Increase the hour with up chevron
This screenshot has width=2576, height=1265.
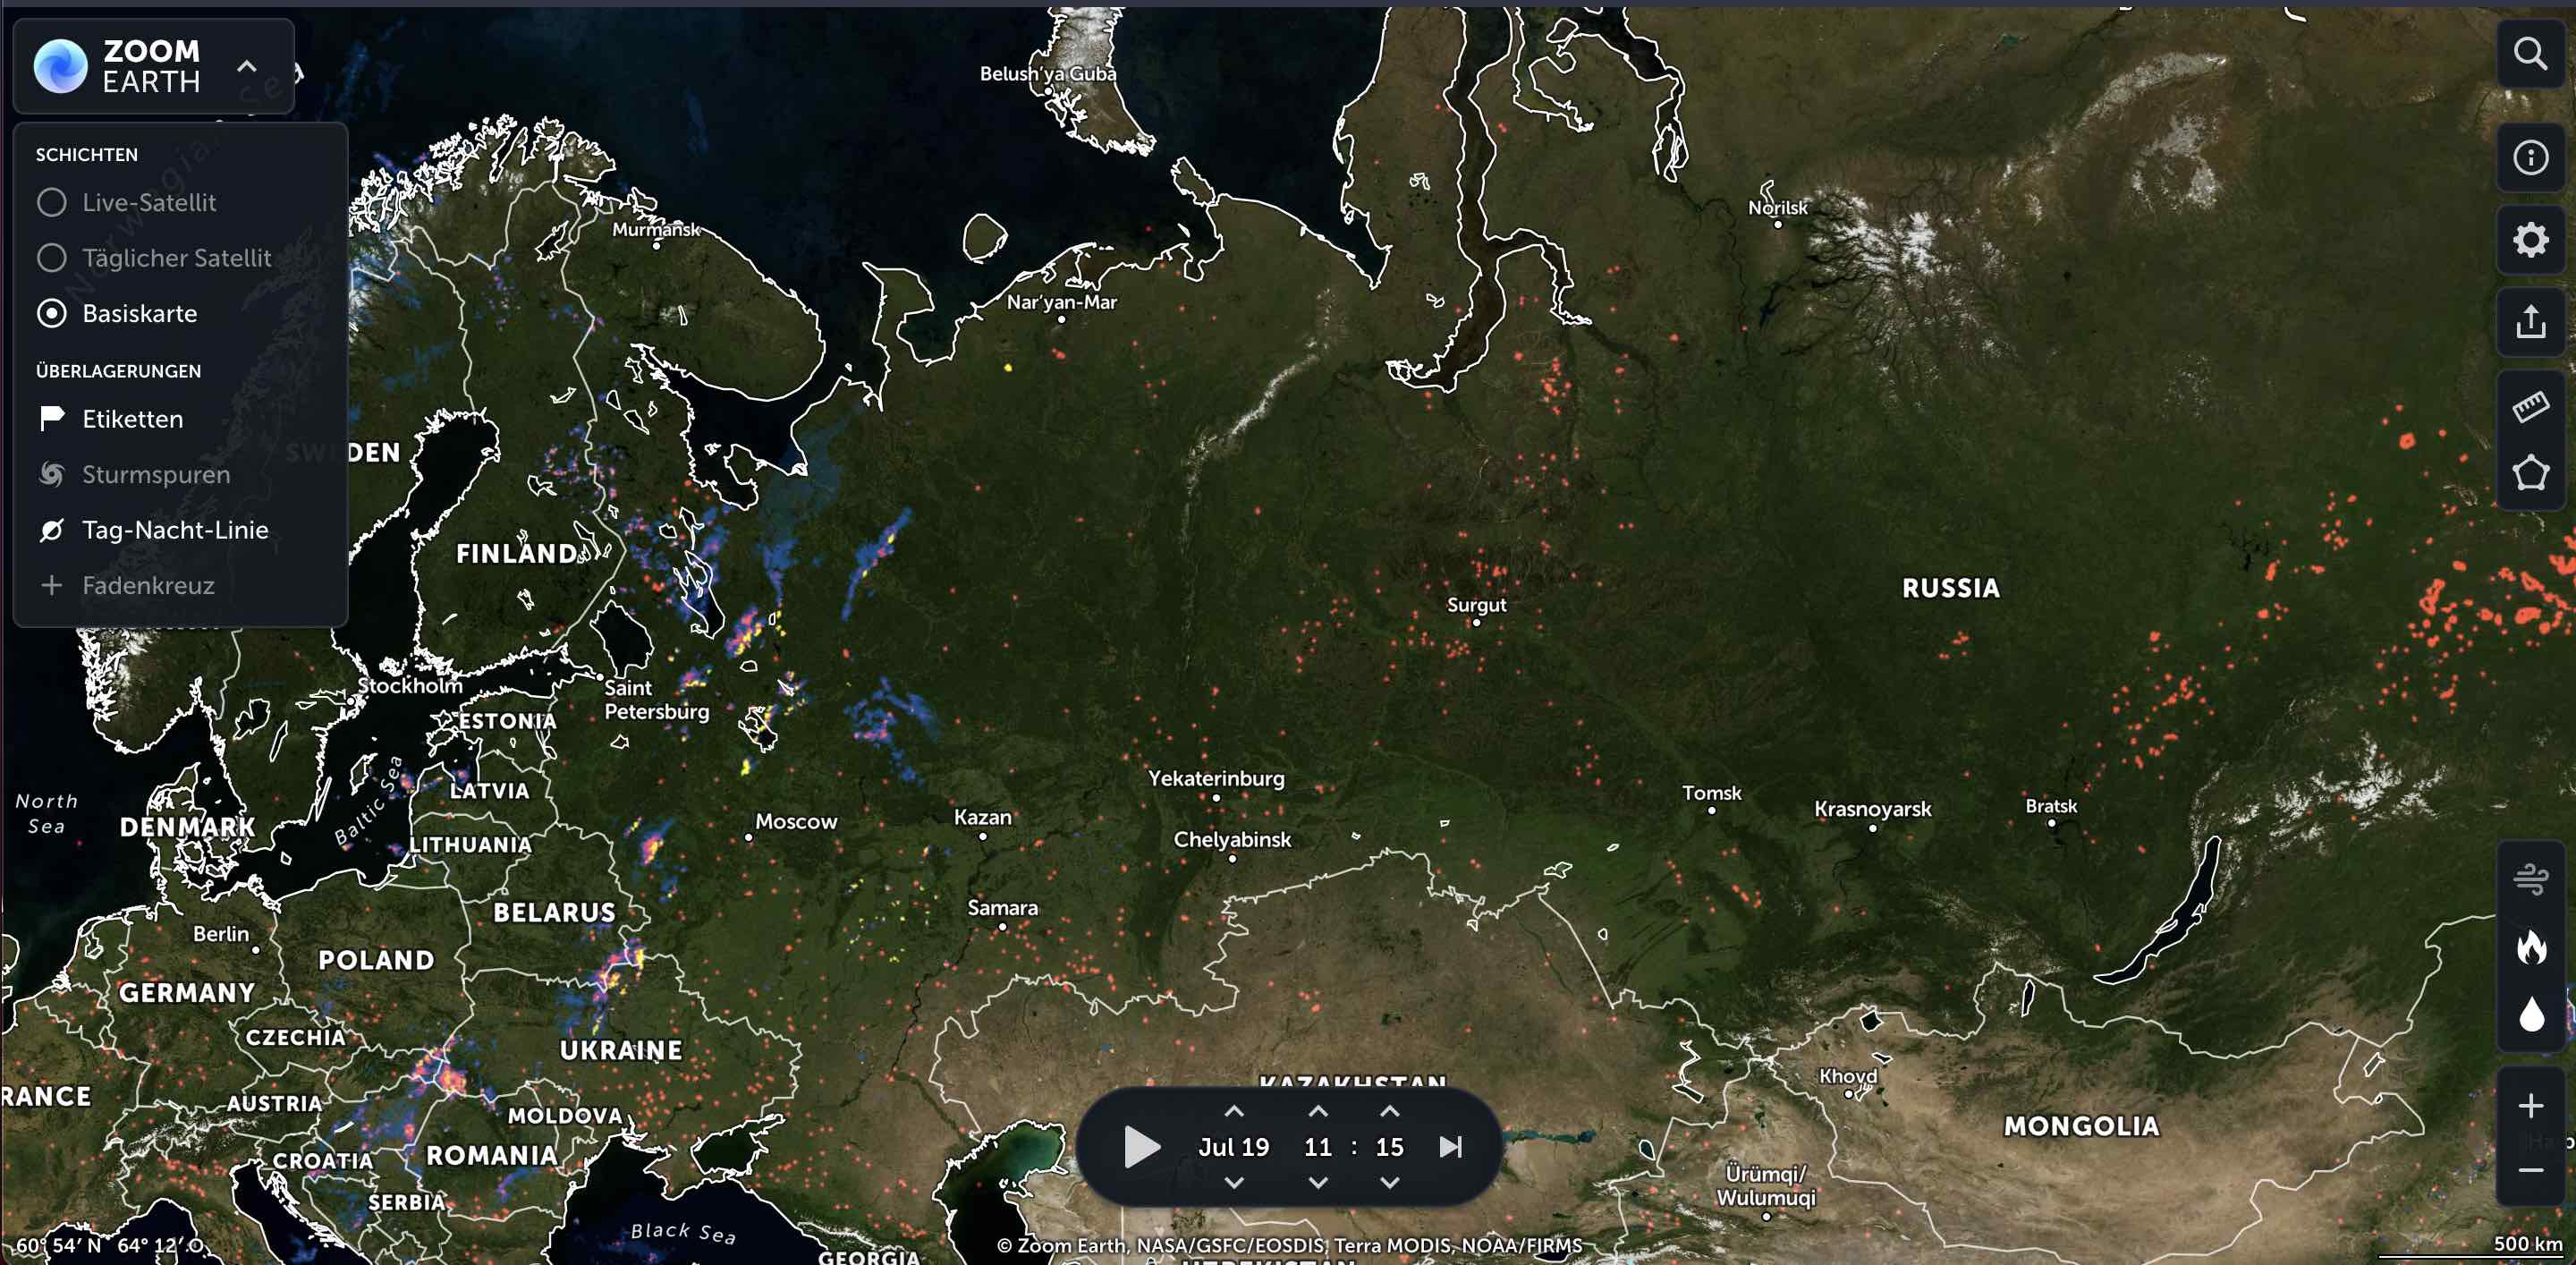click(1317, 1111)
